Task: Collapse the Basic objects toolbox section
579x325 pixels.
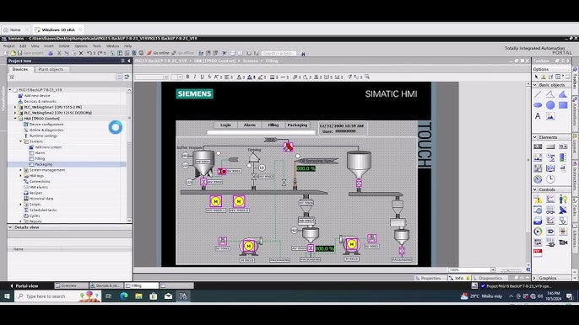Action: click(x=535, y=85)
